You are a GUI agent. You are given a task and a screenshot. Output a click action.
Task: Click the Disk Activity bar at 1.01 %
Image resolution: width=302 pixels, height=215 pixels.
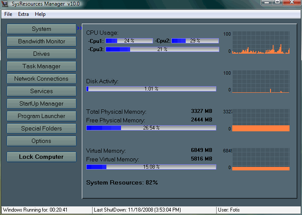coord(151,89)
